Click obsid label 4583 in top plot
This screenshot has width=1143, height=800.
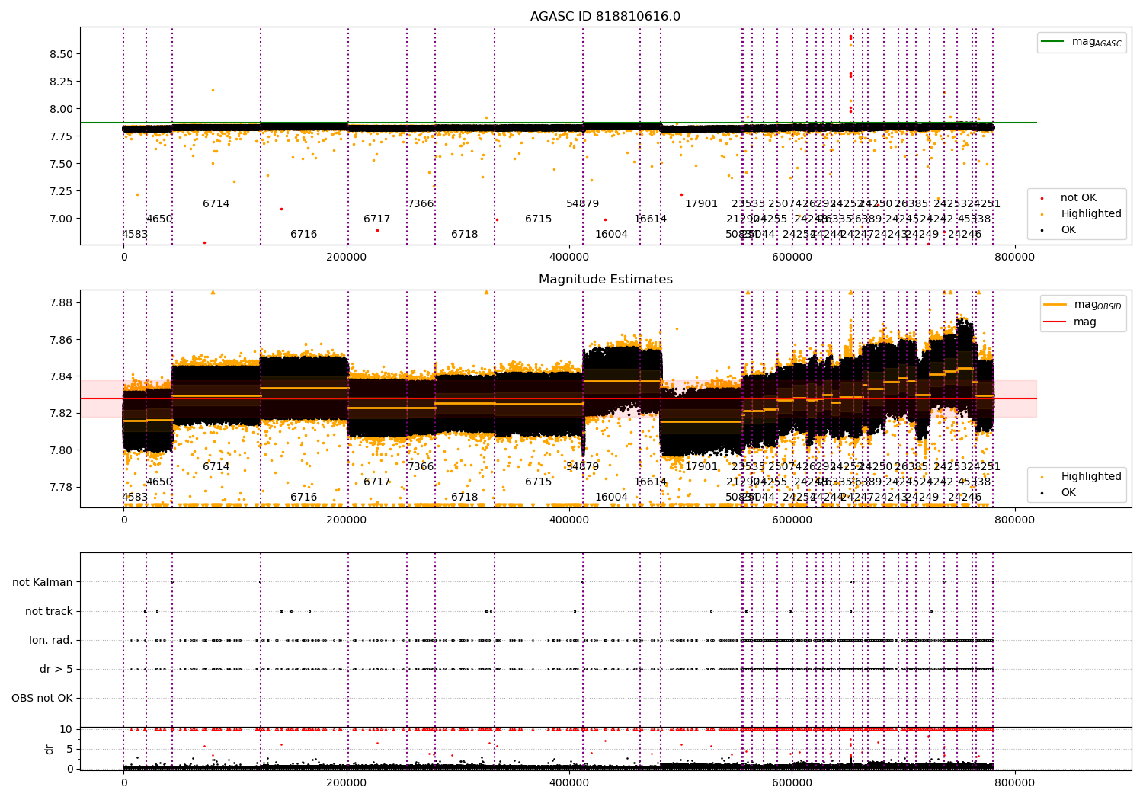point(135,235)
